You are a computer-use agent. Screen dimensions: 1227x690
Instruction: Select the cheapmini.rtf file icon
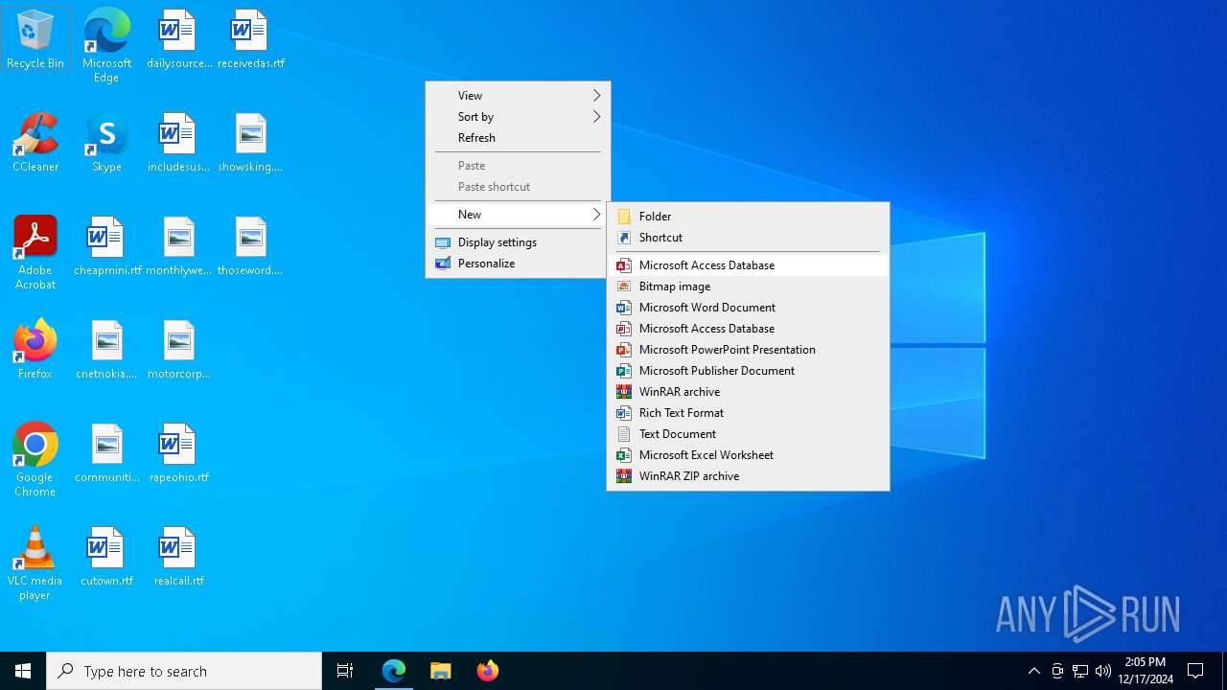pos(106,245)
